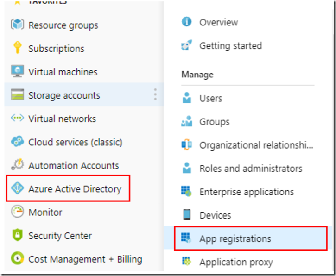This screenshot has height=276, width=336.
Task: Click the Azure Active Directory diamond icon
Action: tap(17, 188)
